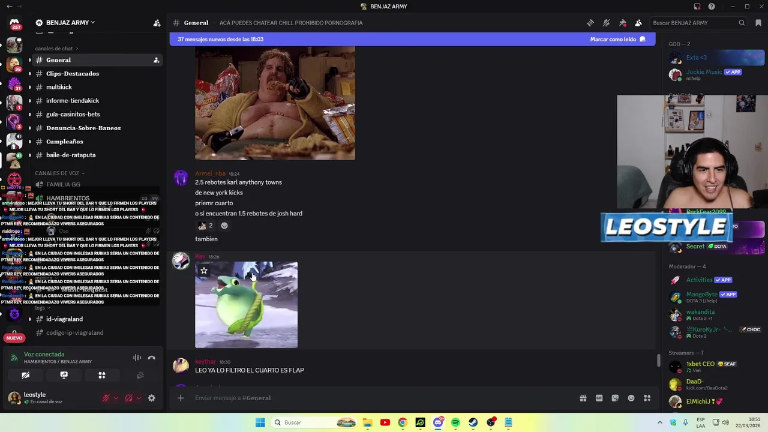Favorite the frog GIF with star icon
The height and width of the screenshot is (432, 768).
point(204,271)
